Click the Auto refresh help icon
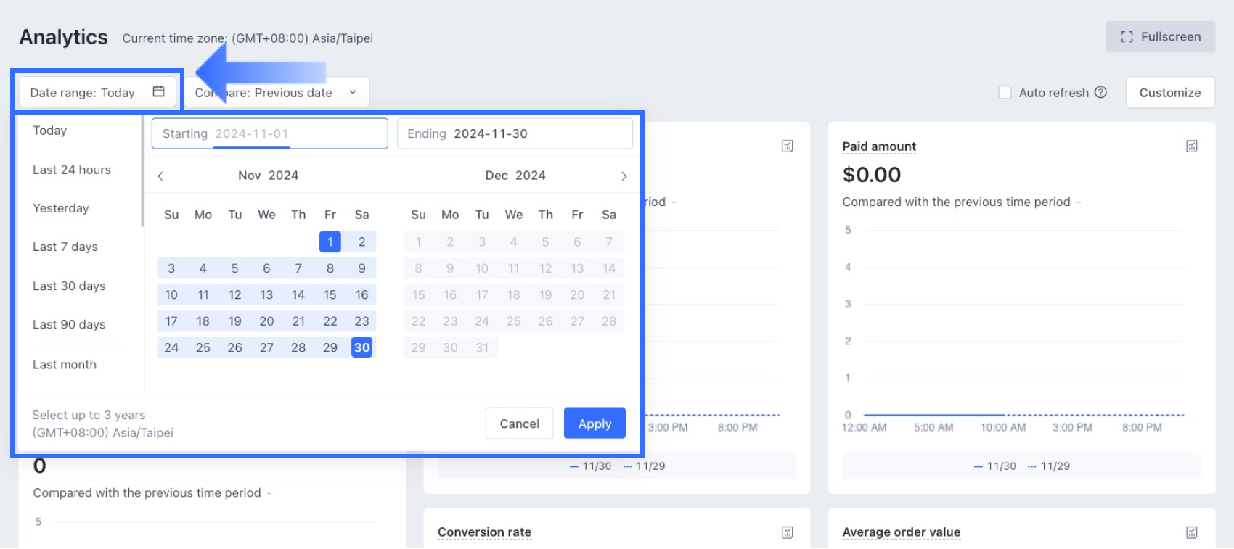This screenshot has height=549, width=1234. (x=1100, y=92)
